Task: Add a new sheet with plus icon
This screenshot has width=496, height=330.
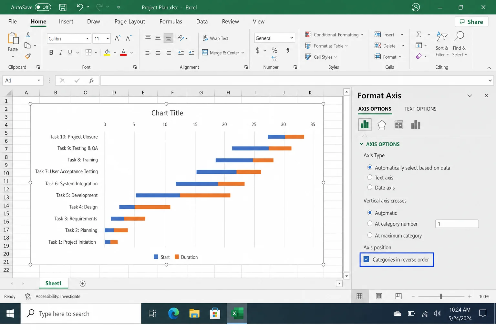Action: pyautogui.click(x=83, y=284)
